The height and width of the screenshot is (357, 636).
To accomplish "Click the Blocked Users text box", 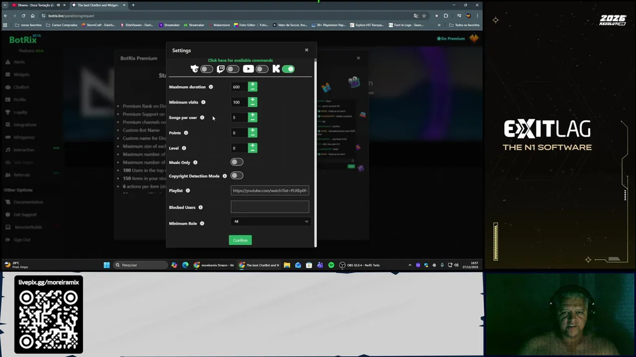I will pos(270,207).
